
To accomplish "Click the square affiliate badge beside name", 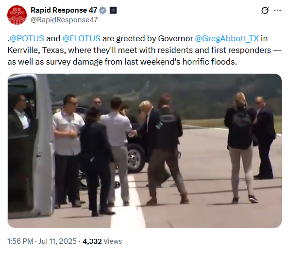I will [x=113, y=10].
